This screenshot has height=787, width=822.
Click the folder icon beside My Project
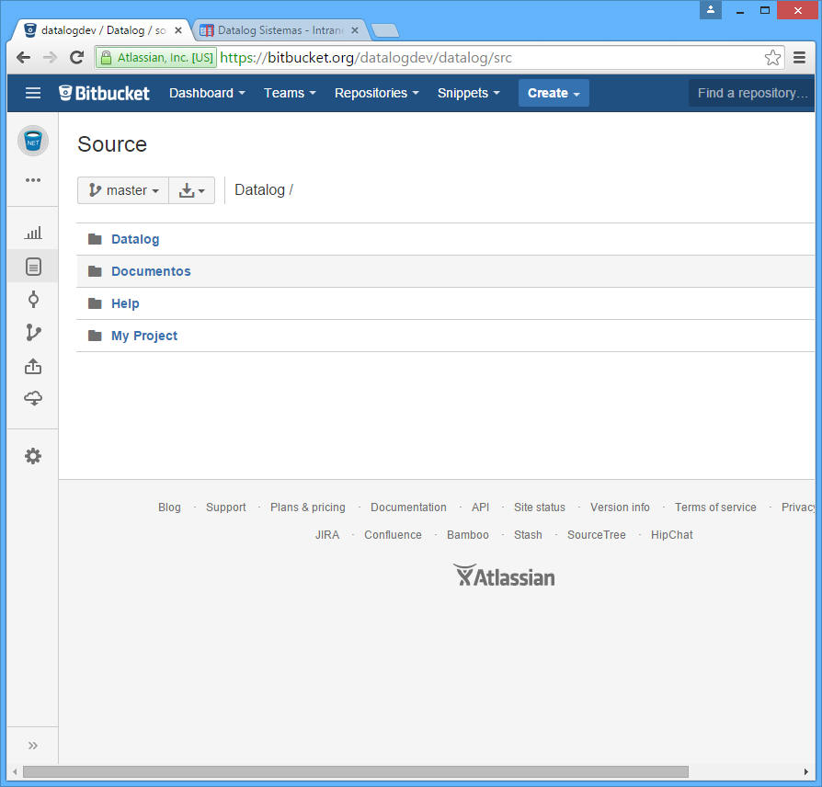click(95, 336)
